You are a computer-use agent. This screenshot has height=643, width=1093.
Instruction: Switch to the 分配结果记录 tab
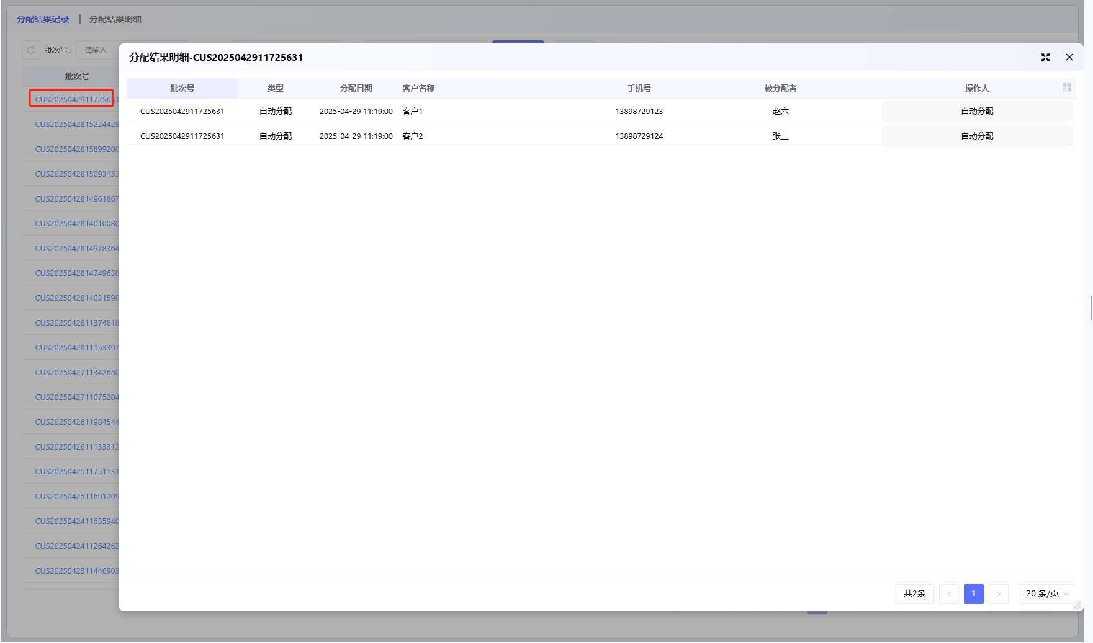click(43, 19)
